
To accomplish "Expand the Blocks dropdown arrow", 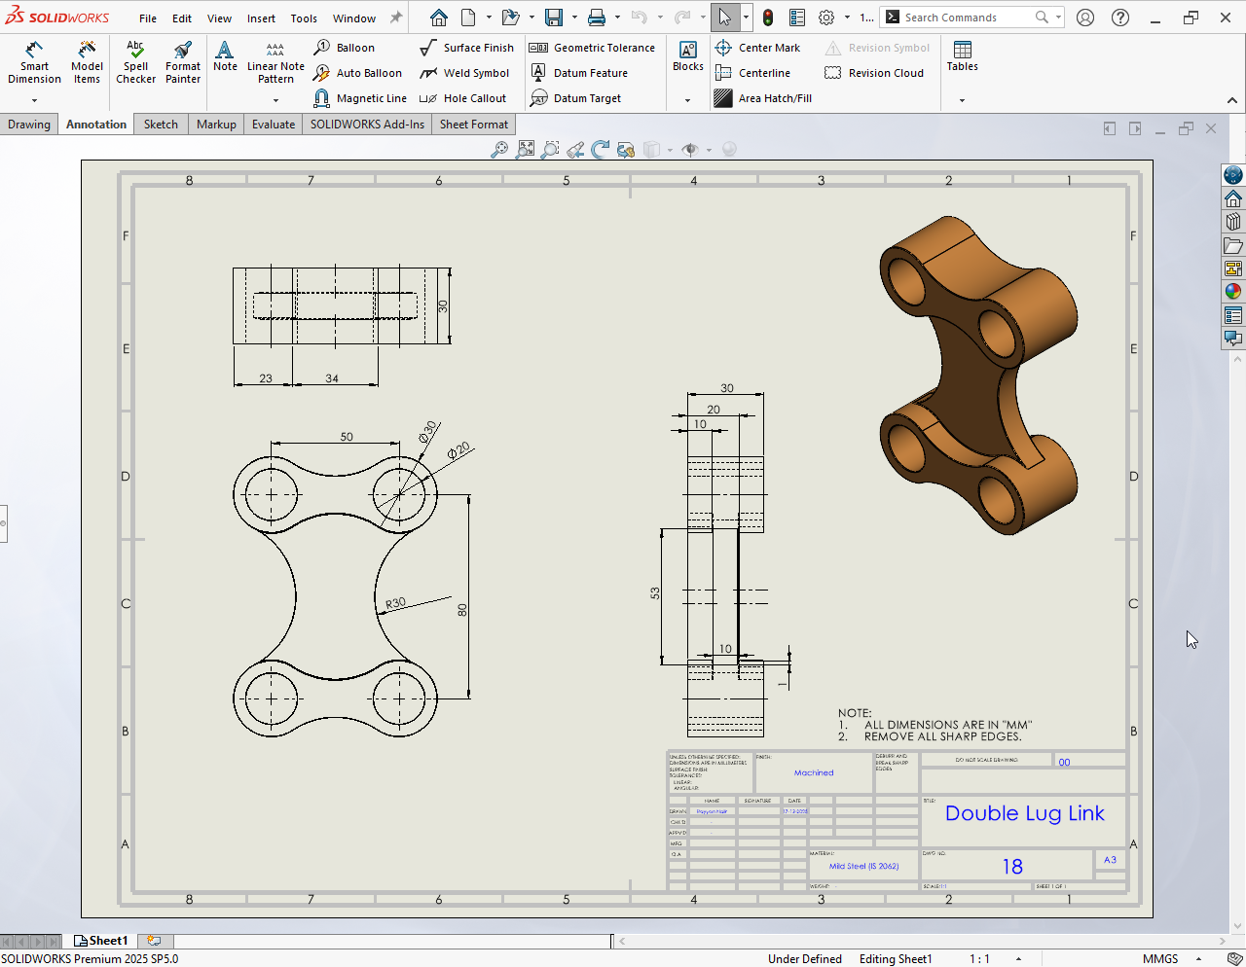I will 687,100.
